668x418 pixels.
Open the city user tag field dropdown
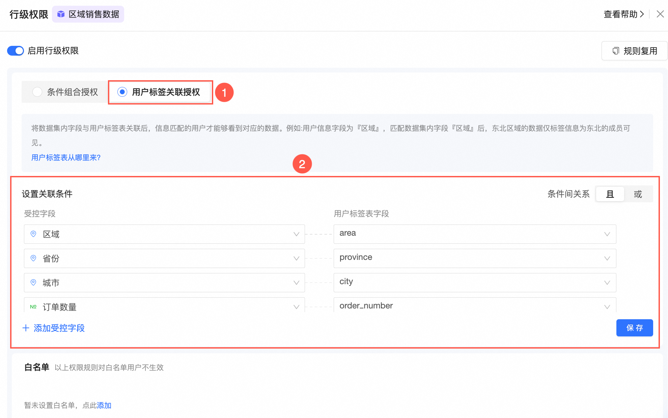click(607, 282)
